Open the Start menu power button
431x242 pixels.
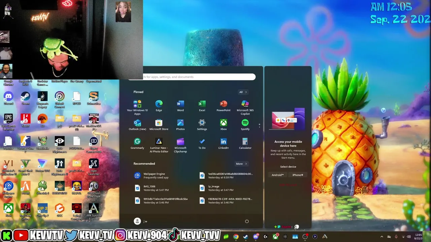(x=247, y=221)
